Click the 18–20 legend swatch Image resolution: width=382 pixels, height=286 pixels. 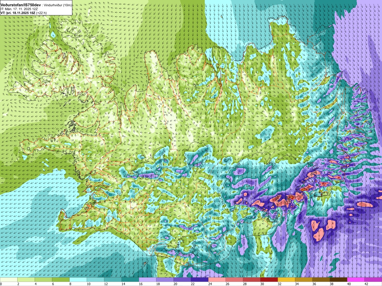[x=165, y=280]
